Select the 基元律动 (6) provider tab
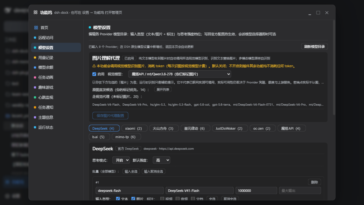The width and height of the screenshot is (364, 205). [195, 128]
